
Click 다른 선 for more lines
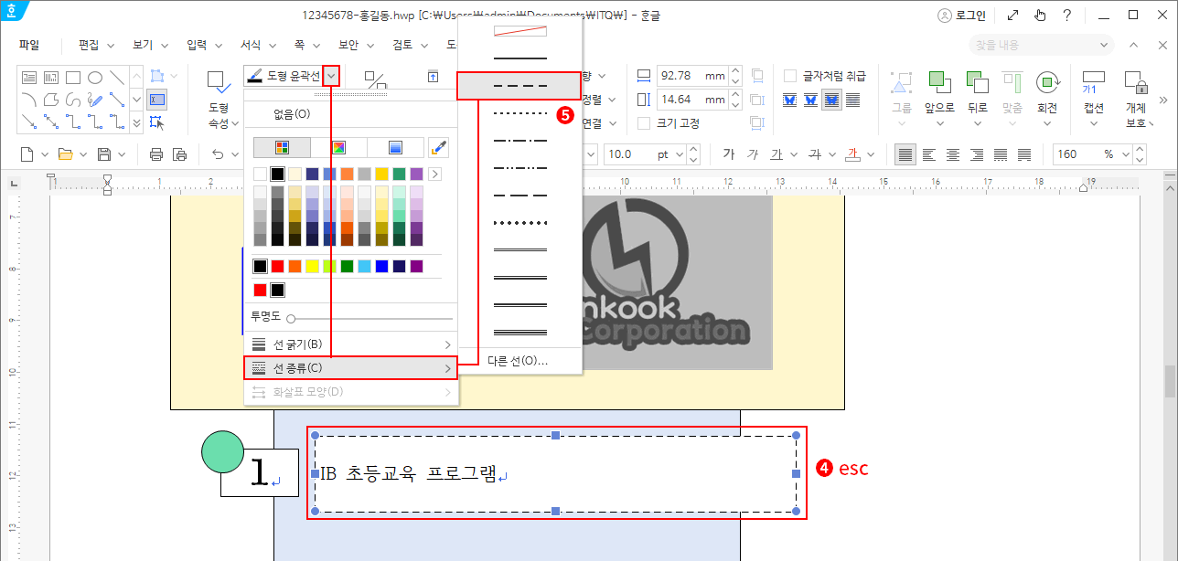(518, 361)
